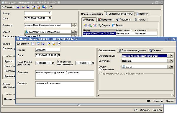177x113 pixels.
Task: Click the help icon in the Наряд toolbar
Action: click(59, 44)
